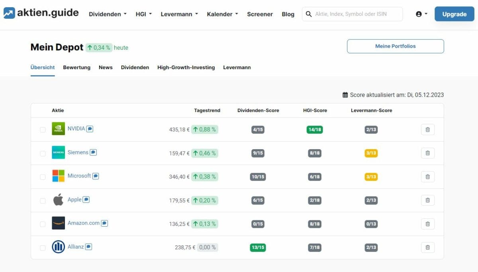Image resolution: width=478 pixels, height=272 pixels.
Task: Click the Apple company logo
Action: (x=58, y=200)
